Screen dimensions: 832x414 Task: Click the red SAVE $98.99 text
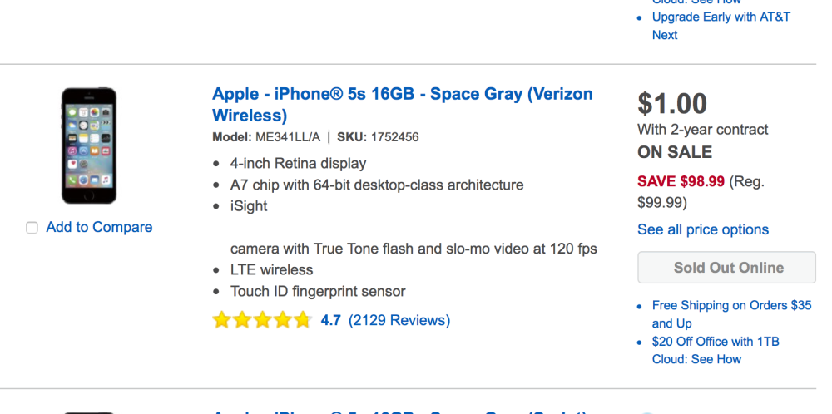(x=681, y=181)
